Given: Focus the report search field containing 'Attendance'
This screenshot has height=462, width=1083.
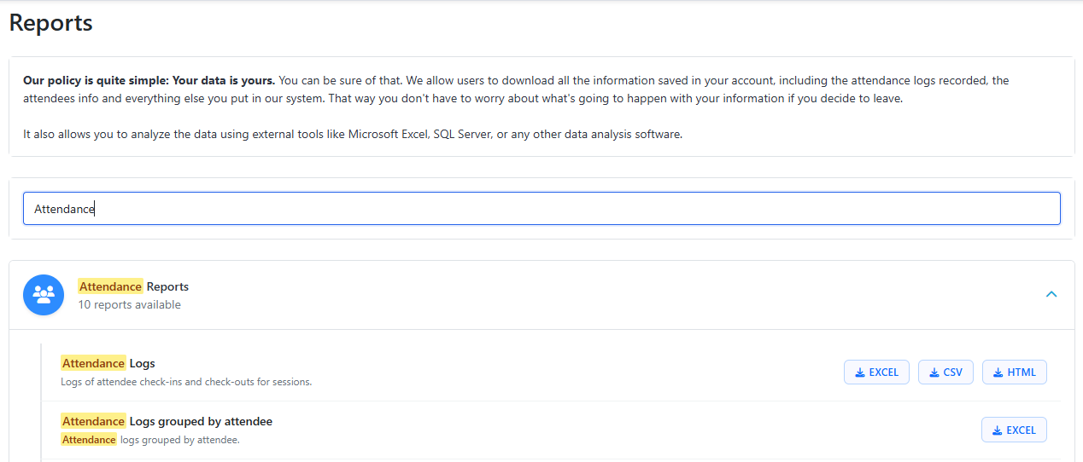Looking at the screenshot, I should [x=541, y=208].
